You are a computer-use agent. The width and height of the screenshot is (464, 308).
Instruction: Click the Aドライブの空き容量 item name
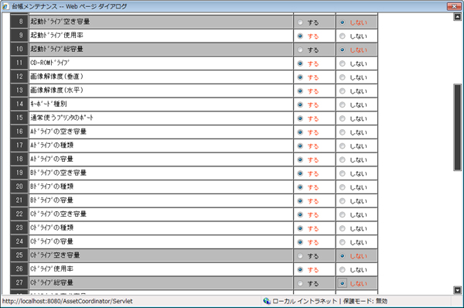coord(58,132)
